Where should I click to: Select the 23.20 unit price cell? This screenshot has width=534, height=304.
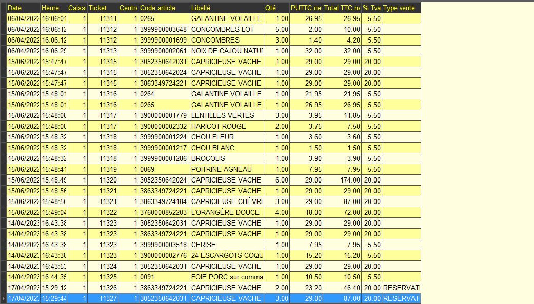(306, 288)
